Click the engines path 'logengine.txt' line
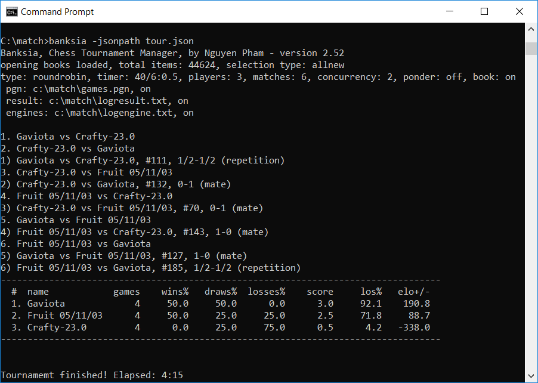 (x=100, y=113)
